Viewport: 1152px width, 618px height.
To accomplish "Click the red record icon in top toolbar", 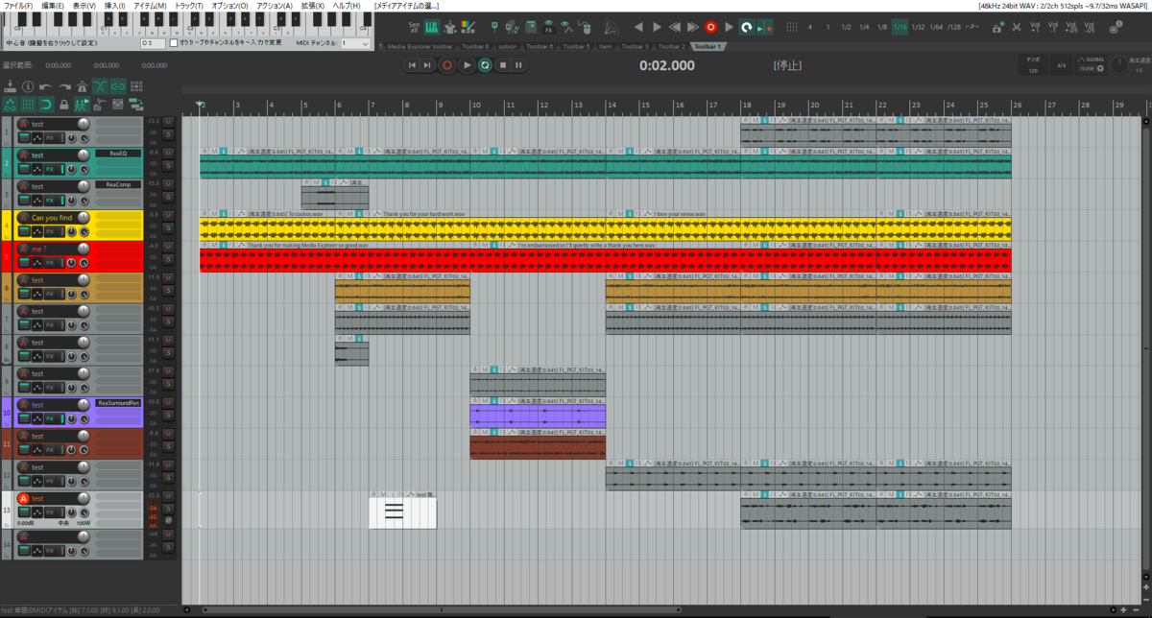I will pyautogui.click(x=710, y=27).
